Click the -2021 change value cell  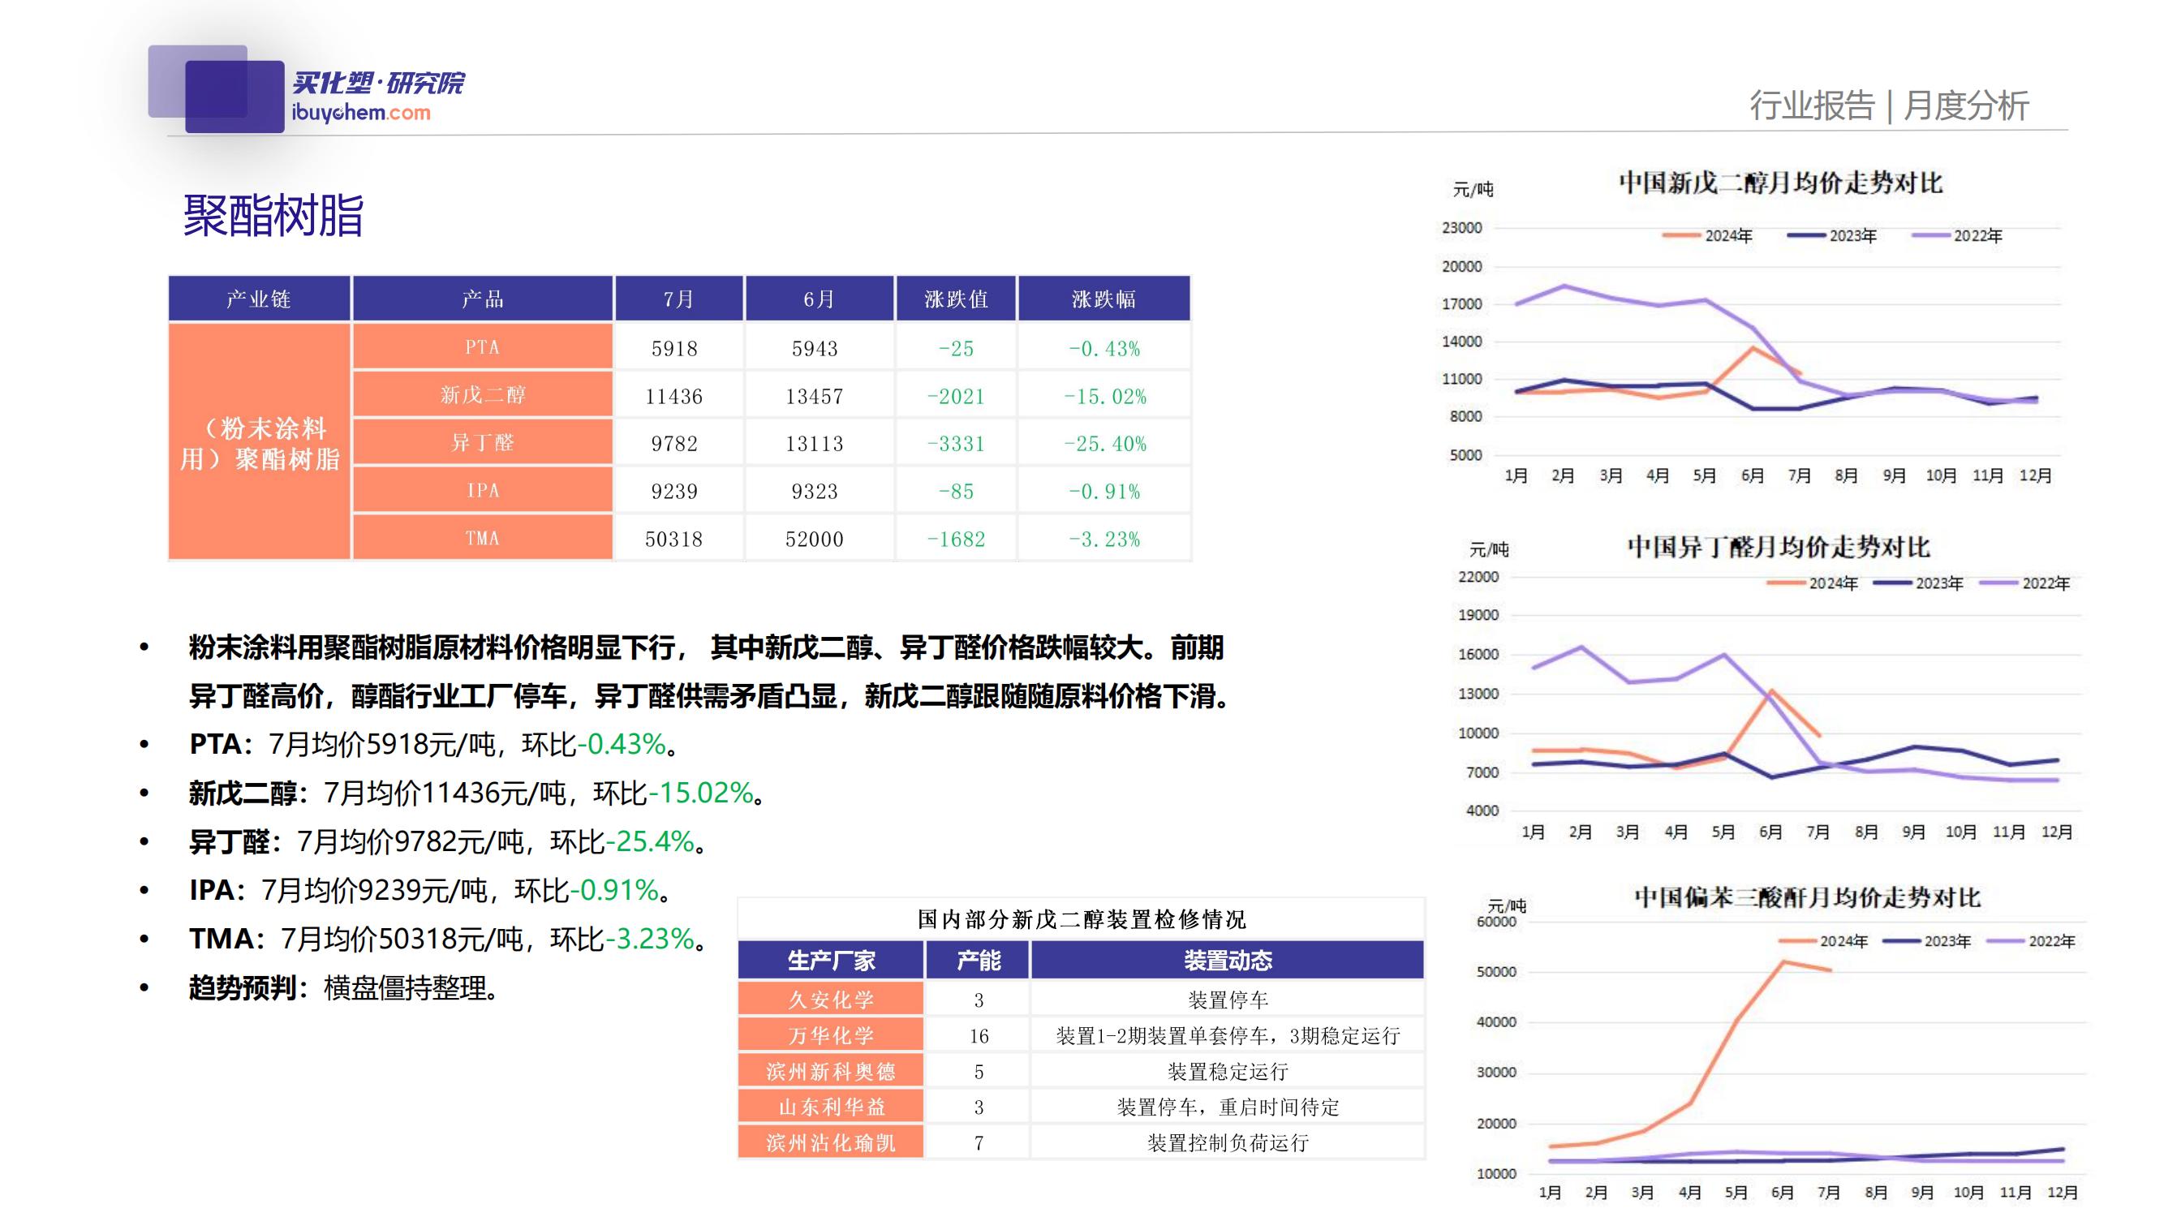(956, 397)
